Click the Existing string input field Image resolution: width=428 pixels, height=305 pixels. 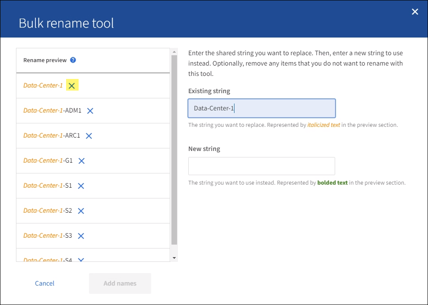(261, 108)
